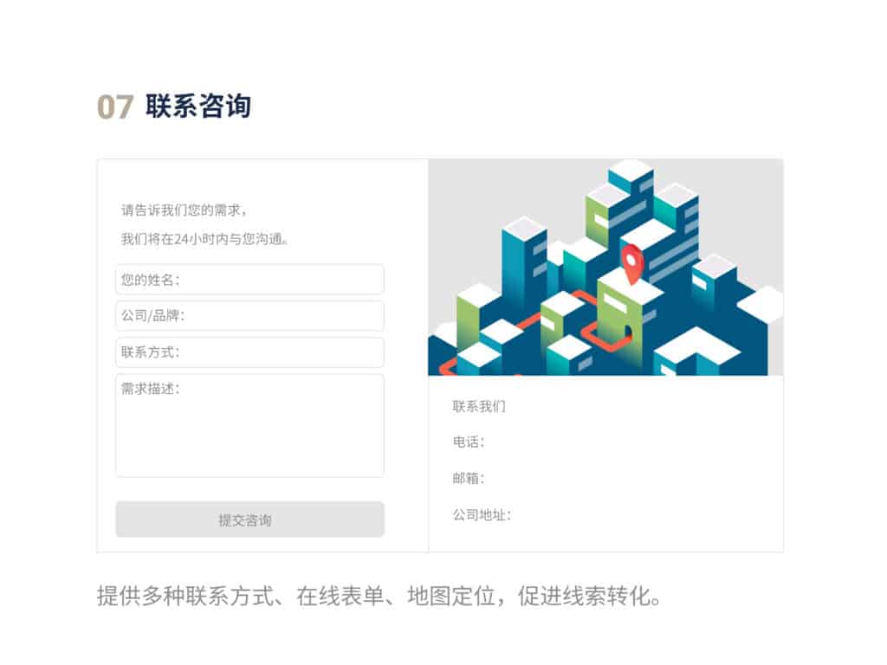Click the 07 section number

[x=115, y=107]
